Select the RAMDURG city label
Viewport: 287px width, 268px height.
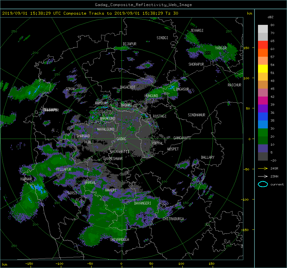coord(102,103)
